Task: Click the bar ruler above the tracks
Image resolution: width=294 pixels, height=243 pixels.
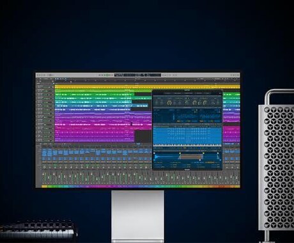Action: point(147,81)
